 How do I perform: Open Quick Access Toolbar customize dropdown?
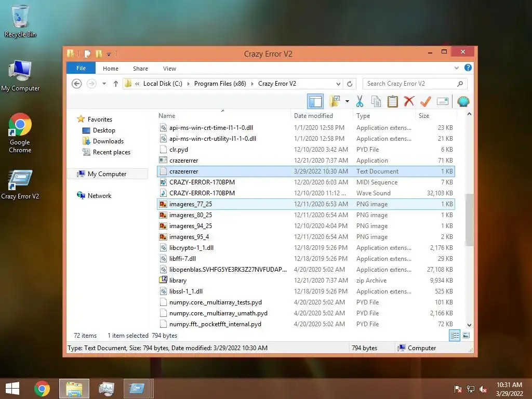109,54
